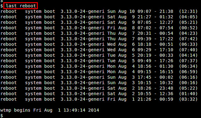Select boot time "20:31" on Thu Aug 7

(x=144, y=34)
